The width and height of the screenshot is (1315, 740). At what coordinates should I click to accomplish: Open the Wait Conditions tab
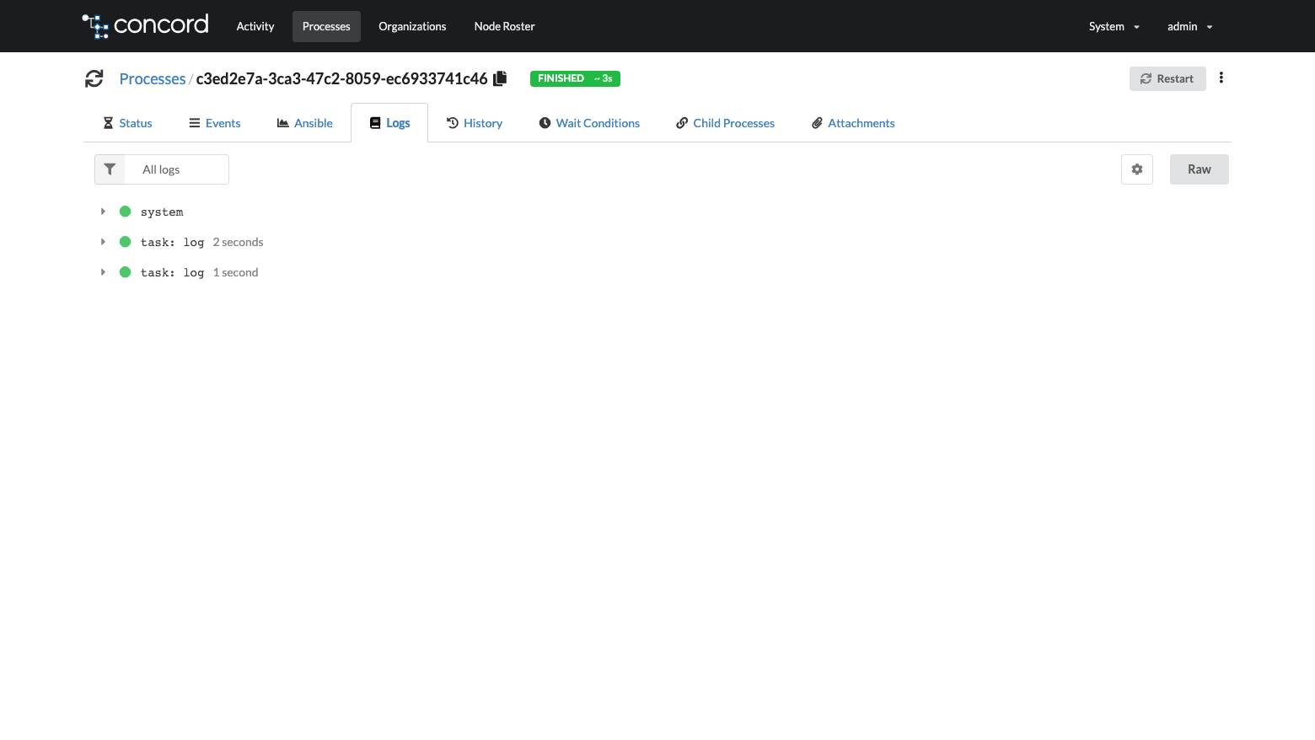(x=589, y=123)
